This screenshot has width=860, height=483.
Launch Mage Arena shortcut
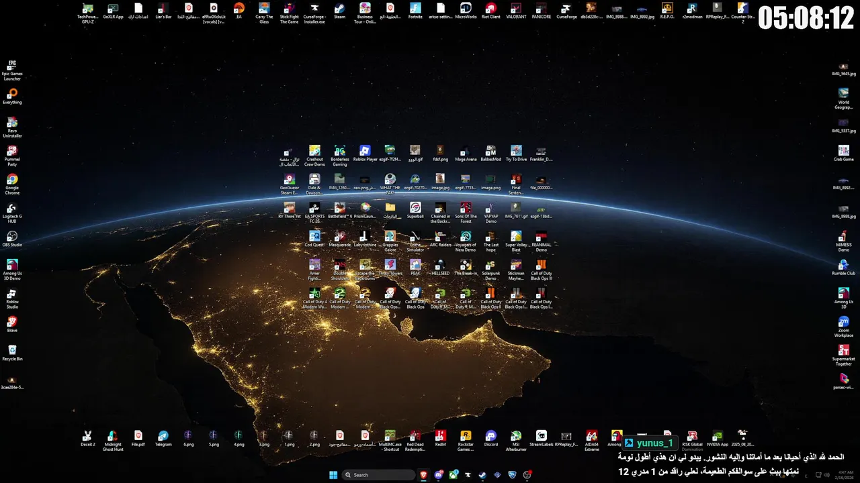coord(466,154)
